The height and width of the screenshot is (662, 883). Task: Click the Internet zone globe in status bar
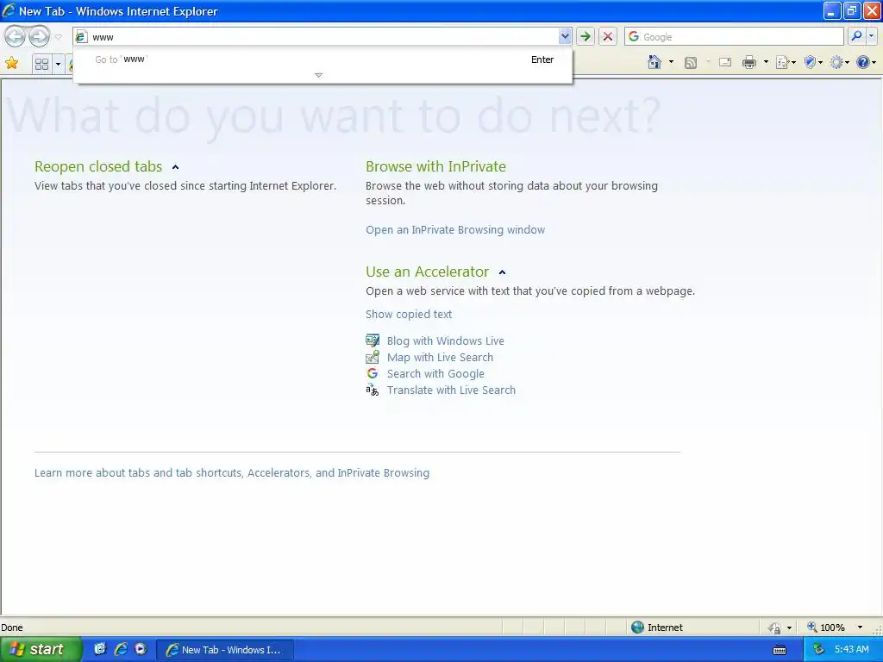click(x=637, y=628)
